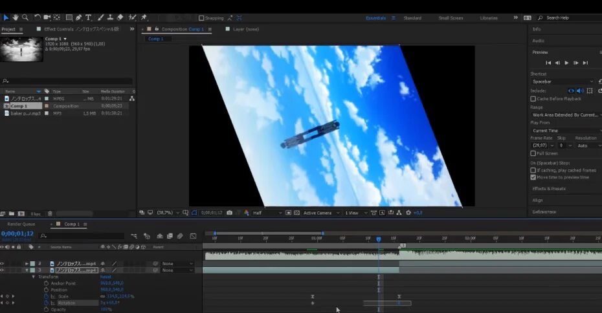Click the new folder icon in Project panel

click(12, 213)
